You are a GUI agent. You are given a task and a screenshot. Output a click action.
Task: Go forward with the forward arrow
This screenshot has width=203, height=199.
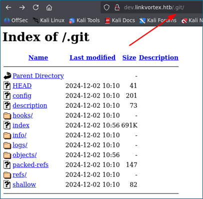(22, 8)
